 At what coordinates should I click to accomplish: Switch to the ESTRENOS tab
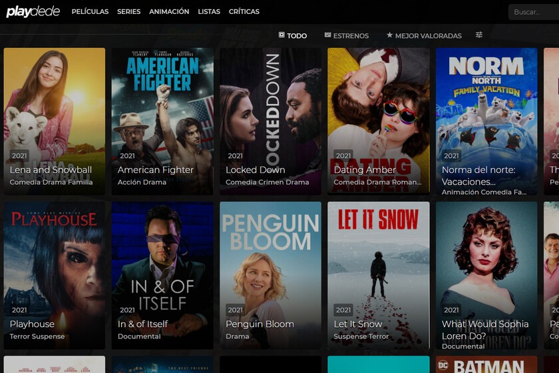click(x=347, y=35)
